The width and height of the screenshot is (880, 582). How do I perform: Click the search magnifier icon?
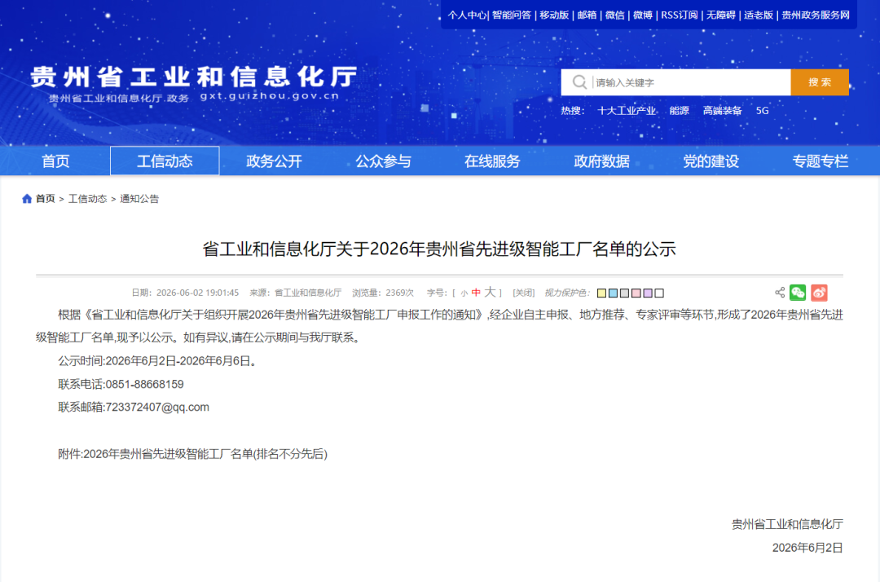[x=579, y=82]
